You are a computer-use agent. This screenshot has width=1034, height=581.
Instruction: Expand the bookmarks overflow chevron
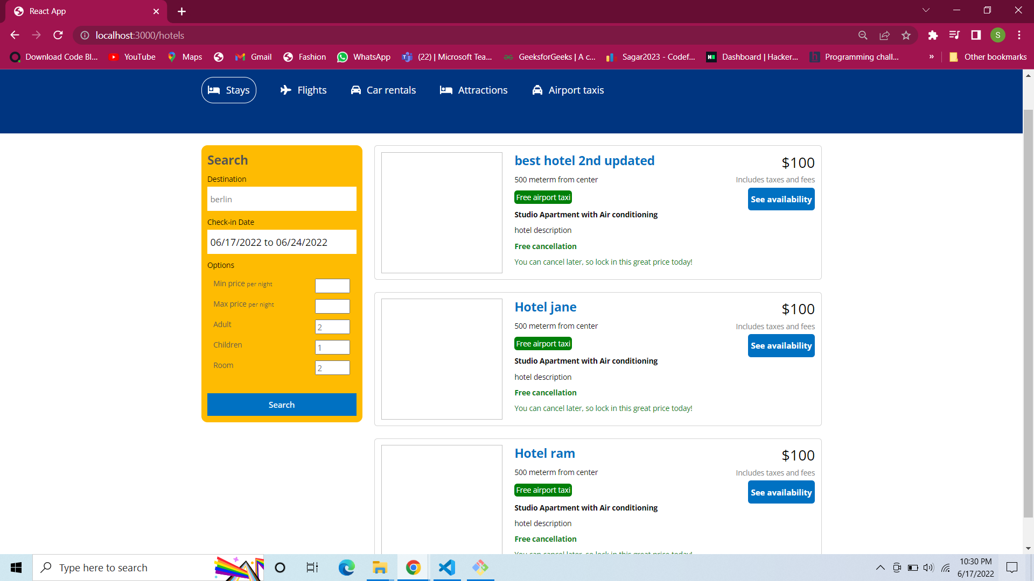point(931,56)
